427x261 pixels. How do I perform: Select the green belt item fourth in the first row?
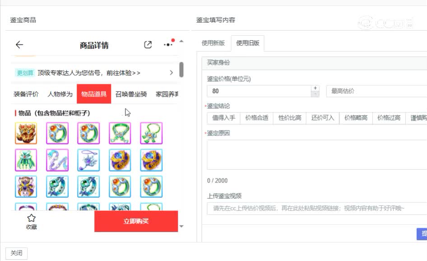pos(120,133)
